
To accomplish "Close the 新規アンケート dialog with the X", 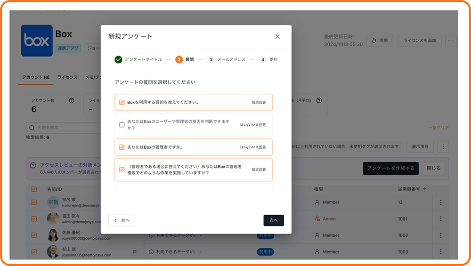I will (x=277, y=37).
